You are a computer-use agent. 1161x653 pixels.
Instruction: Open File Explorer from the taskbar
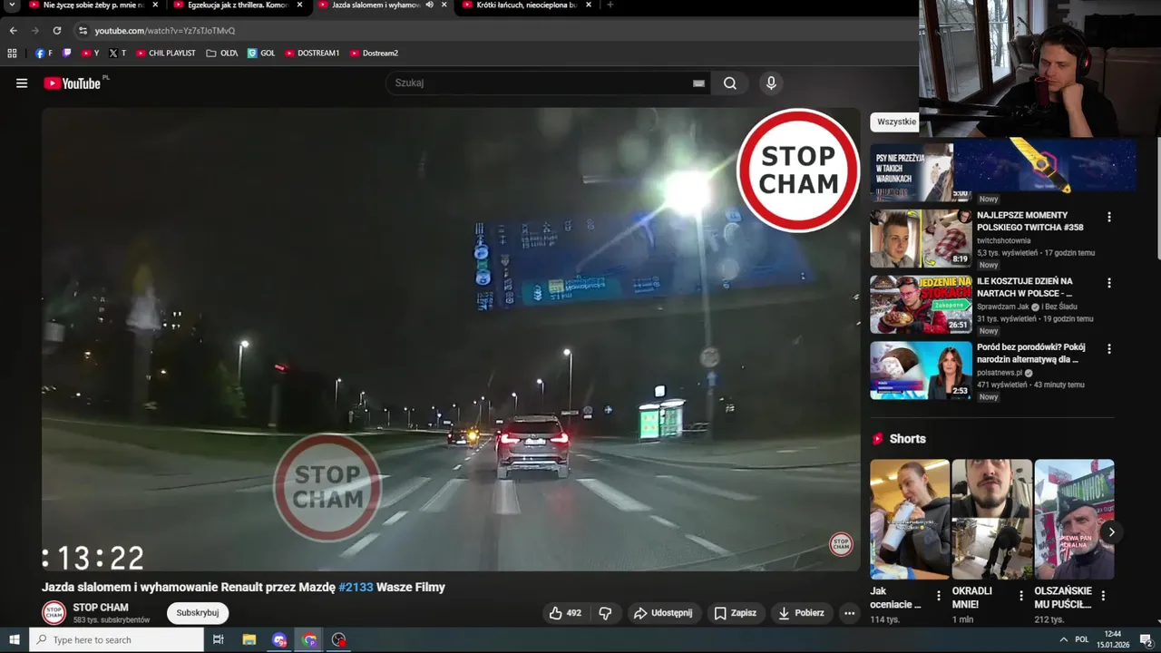coord(249,640)
